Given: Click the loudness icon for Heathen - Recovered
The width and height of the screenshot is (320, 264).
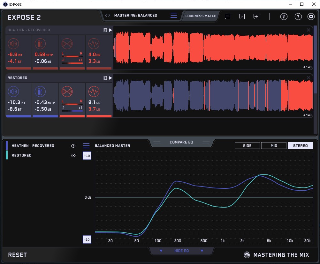Looking at the screenshot, I should pyautogui.click(x=13, y=44).
